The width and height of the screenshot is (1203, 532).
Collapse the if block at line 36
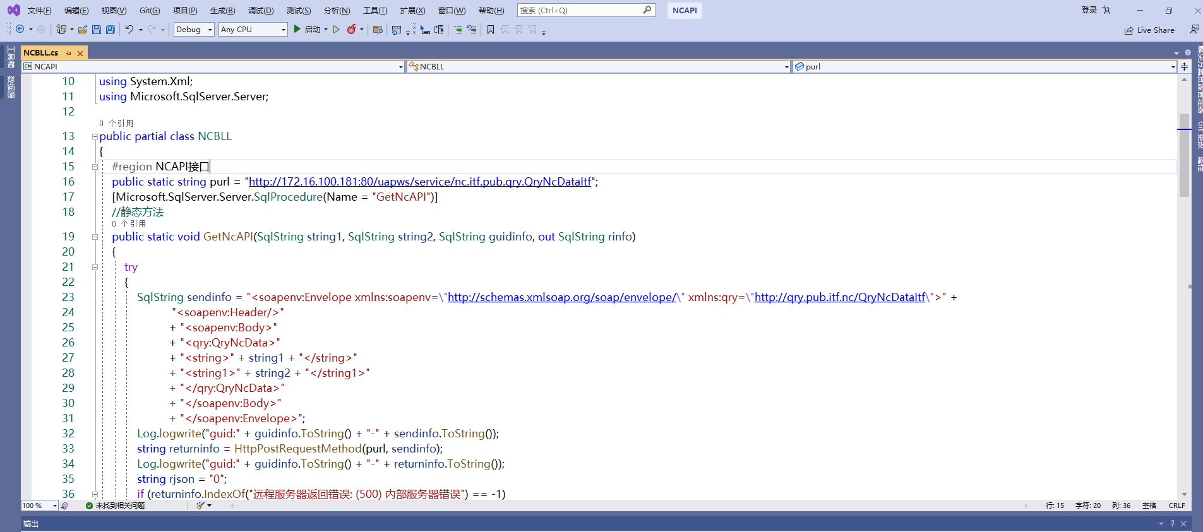[x=95, y=494]
